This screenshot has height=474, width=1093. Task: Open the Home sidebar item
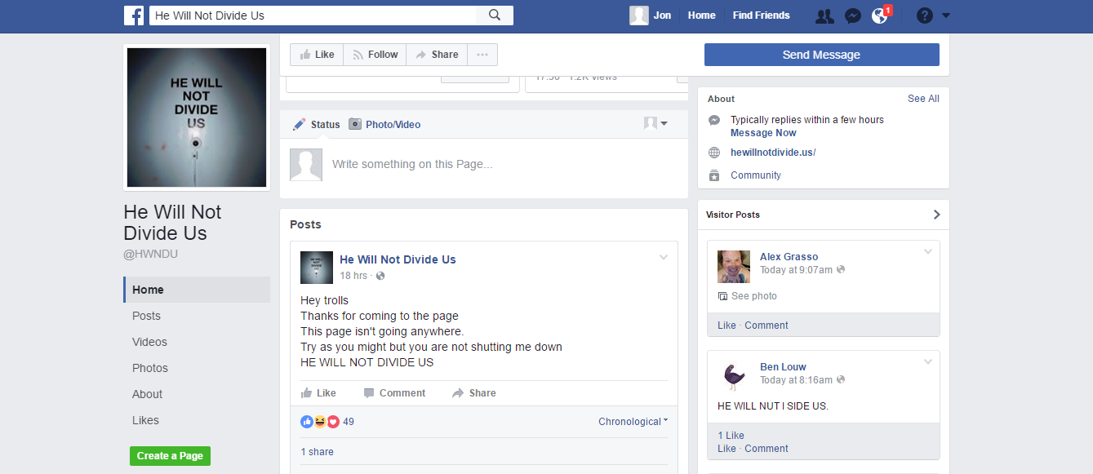tap(197, 290)
